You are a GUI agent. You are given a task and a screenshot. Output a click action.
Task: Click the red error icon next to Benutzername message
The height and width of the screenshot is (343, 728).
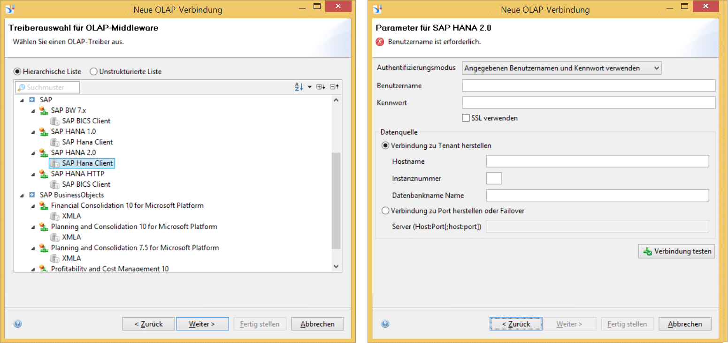pos(380,42)
